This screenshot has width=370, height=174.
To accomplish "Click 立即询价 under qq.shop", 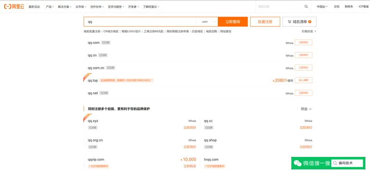I will (x=306, y=147).
